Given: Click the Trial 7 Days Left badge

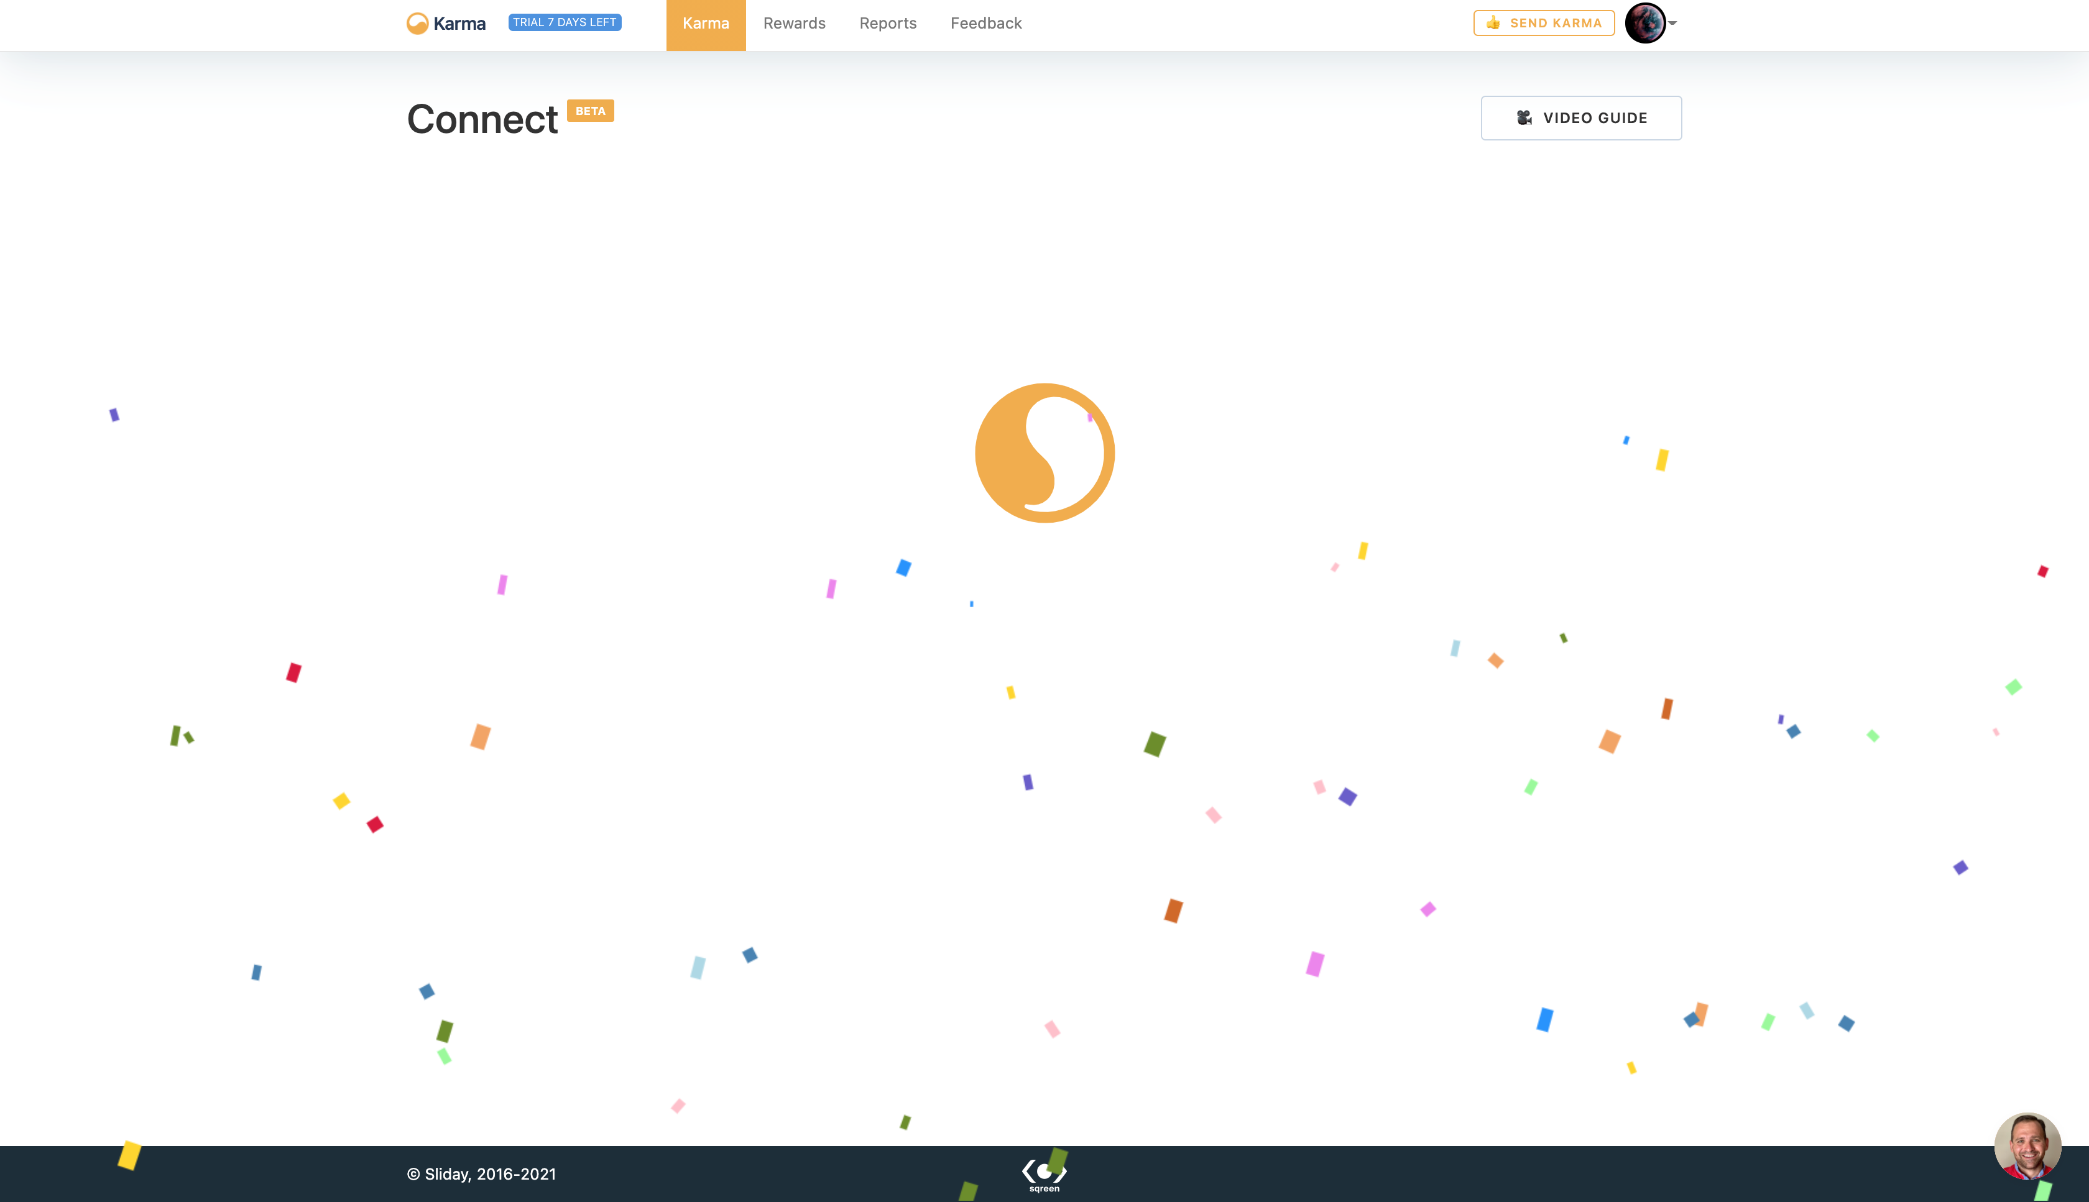Looking at the screenshot, I should [x=565, y=22].
